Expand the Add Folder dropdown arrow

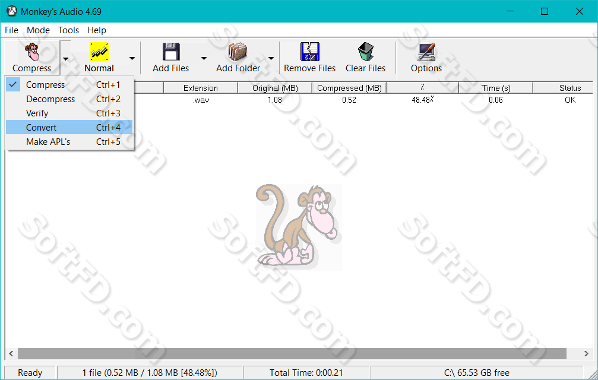(271, 58)
